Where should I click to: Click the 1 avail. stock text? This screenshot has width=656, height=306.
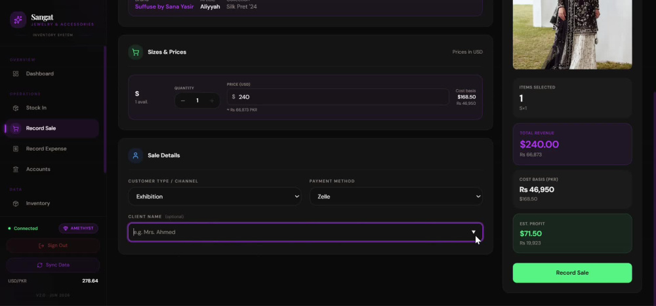[142, 102]
